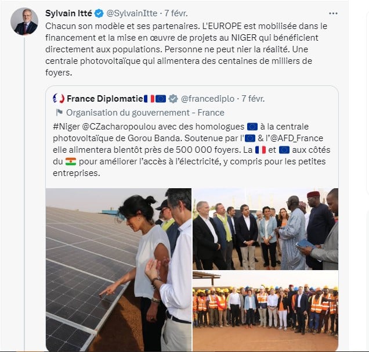Open the group photo with orange-vest workers

(265, 311)
